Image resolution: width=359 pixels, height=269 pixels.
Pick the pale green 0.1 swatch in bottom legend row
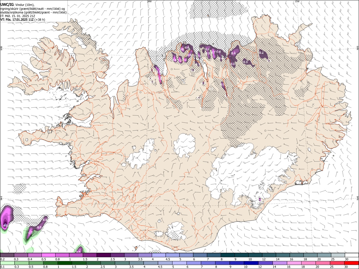(7, 263)
